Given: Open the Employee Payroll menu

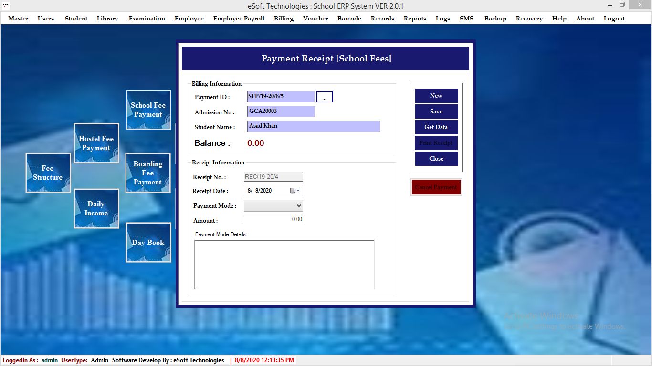Looking at the screenshot, I should 239,19.
